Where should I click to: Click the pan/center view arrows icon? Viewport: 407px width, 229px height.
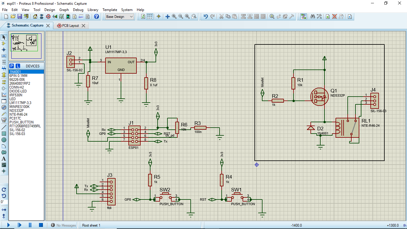click(x=167, y=17)
